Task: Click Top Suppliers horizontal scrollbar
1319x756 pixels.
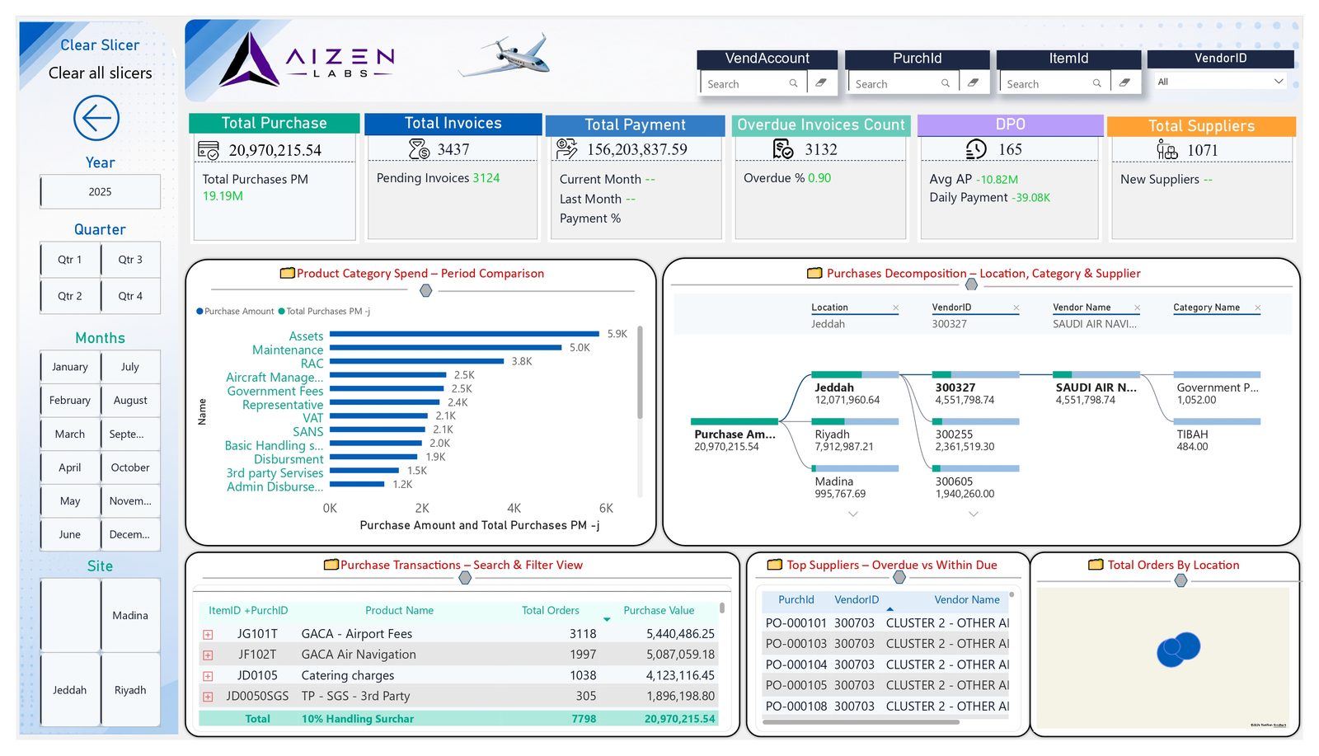Action: click(861, 722)
